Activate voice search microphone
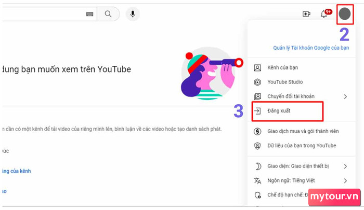This screenshot has height=210, width=364. 133,14
